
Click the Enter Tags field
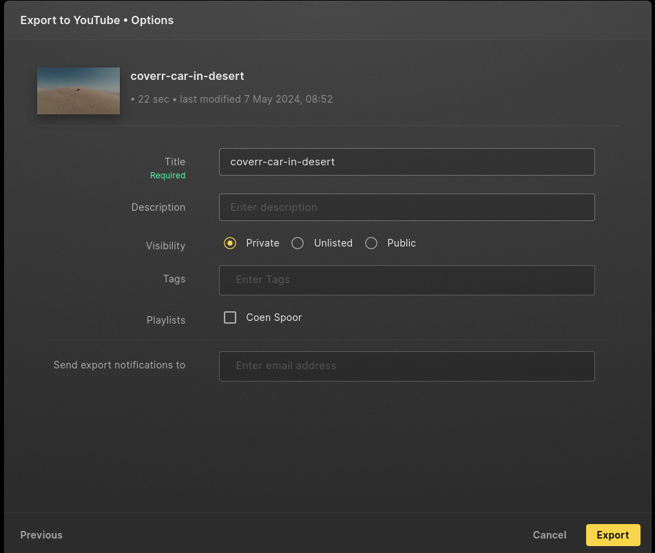coord(407,280)
